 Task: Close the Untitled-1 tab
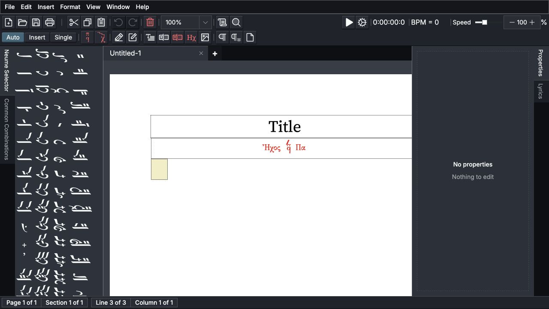[201, 53]
